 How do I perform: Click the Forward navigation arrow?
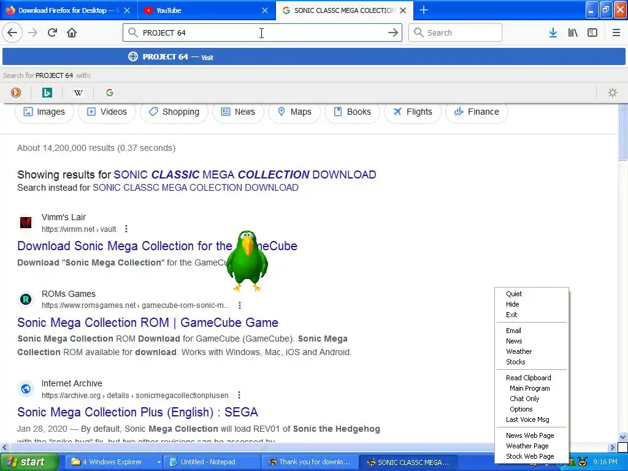(x=33, y=33)
